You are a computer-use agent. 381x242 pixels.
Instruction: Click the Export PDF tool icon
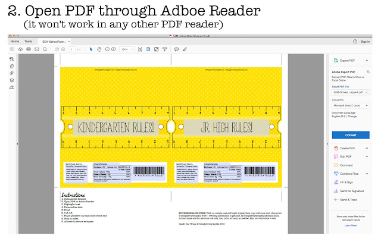click(336, 61)
